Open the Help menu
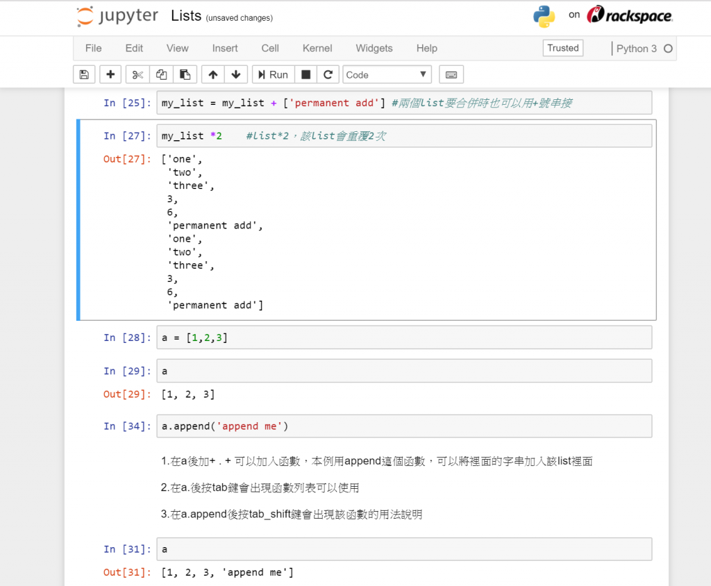Screen dimensions: 711x586 pyautogui.click(x=427, y=48)
